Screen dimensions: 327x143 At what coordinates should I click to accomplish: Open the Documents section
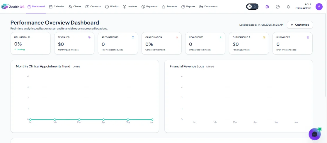pos(209,7)
